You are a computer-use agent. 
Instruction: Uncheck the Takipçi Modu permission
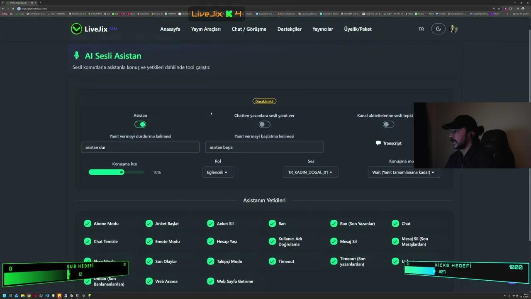pos(211,261)
